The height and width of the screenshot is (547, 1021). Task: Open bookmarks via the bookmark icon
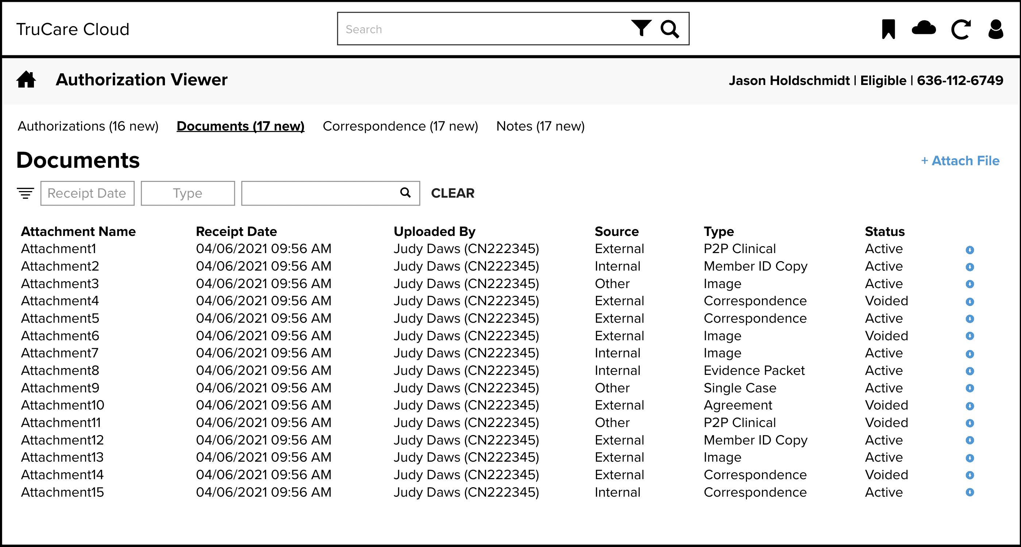tap(888, 29)
